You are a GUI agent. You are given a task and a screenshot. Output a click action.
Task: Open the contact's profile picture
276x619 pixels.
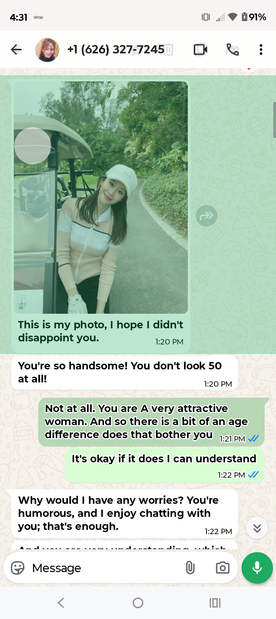(47, 50)
